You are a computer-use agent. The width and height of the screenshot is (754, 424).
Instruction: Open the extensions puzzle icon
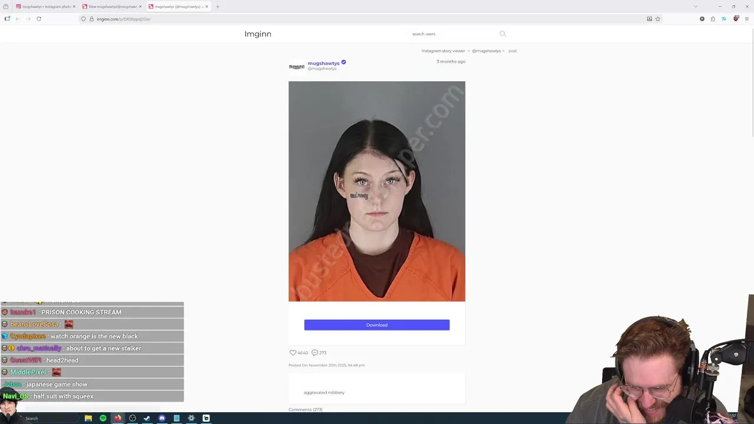(713, 19)
